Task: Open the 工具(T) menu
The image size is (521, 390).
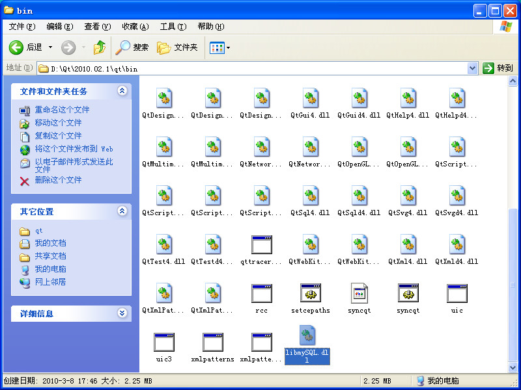Action: point(173,27)
